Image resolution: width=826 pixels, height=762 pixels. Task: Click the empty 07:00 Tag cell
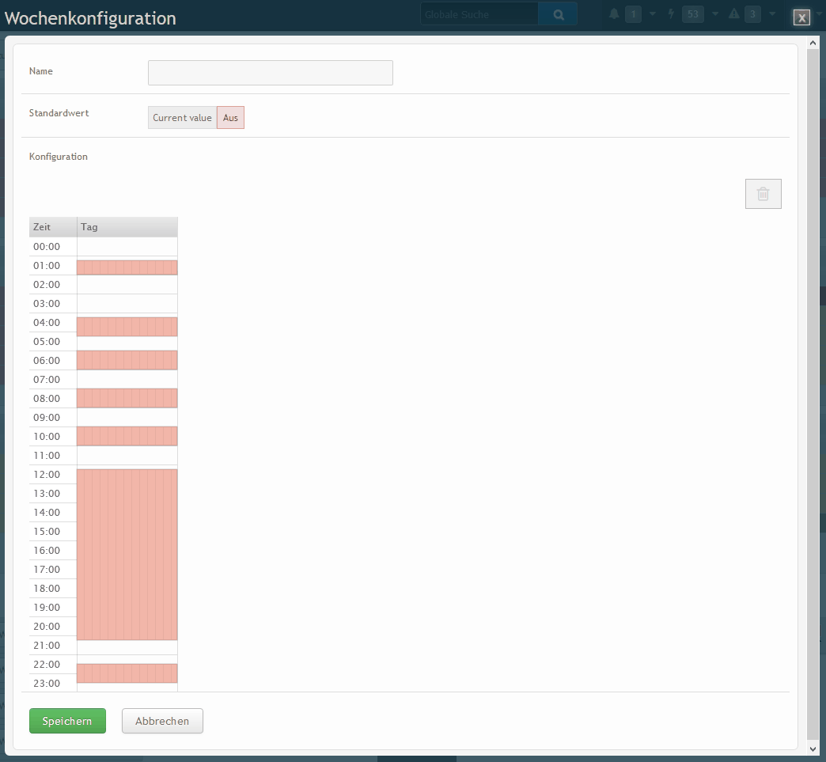127,380
